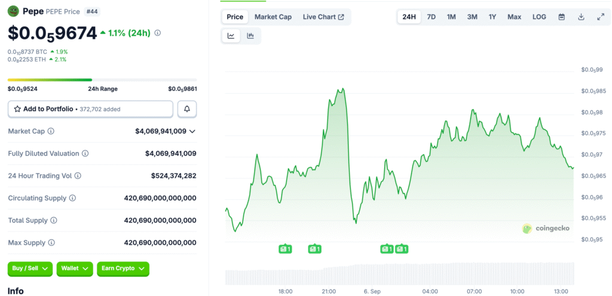Click the Fully Diluted Valuation amount
The height and width of the screenshot is (296, 612).
[x=171, y=153]
